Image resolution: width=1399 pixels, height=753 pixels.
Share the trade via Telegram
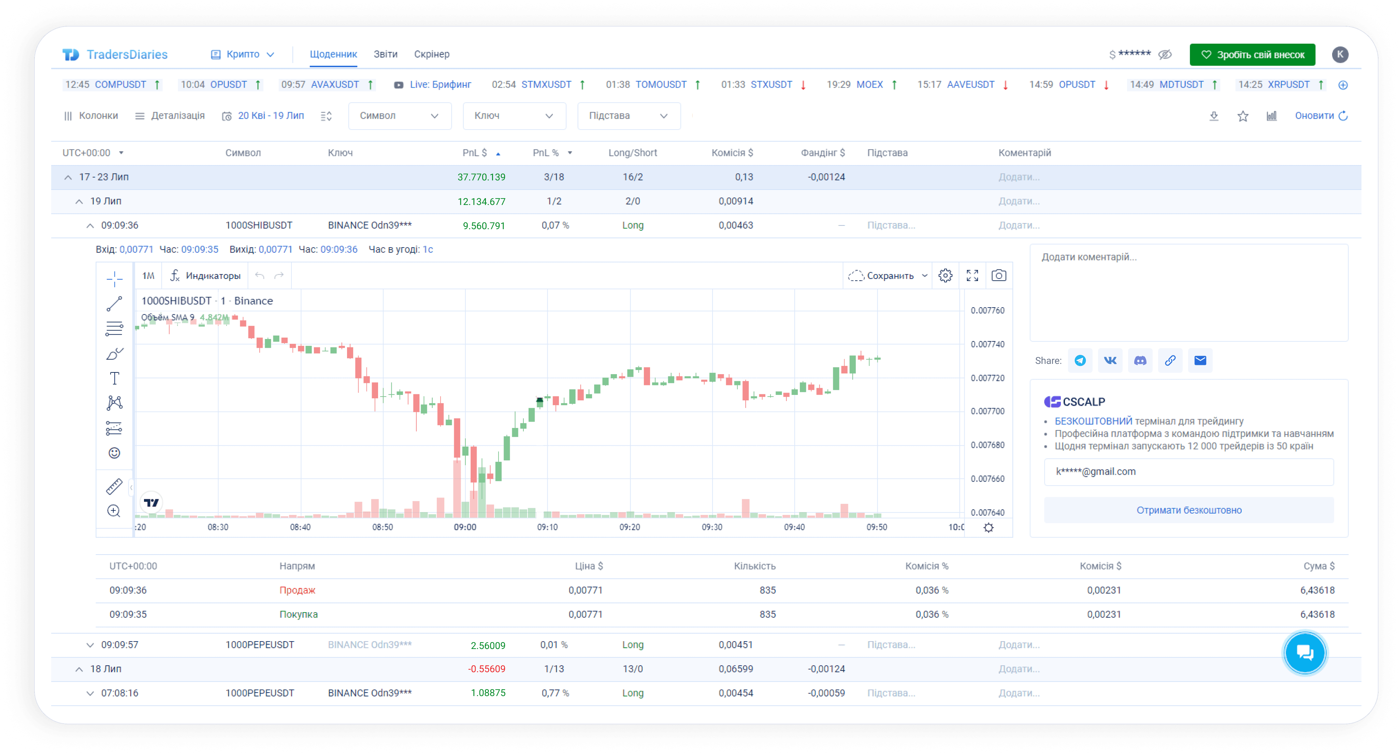click(x=1080, y=360)
